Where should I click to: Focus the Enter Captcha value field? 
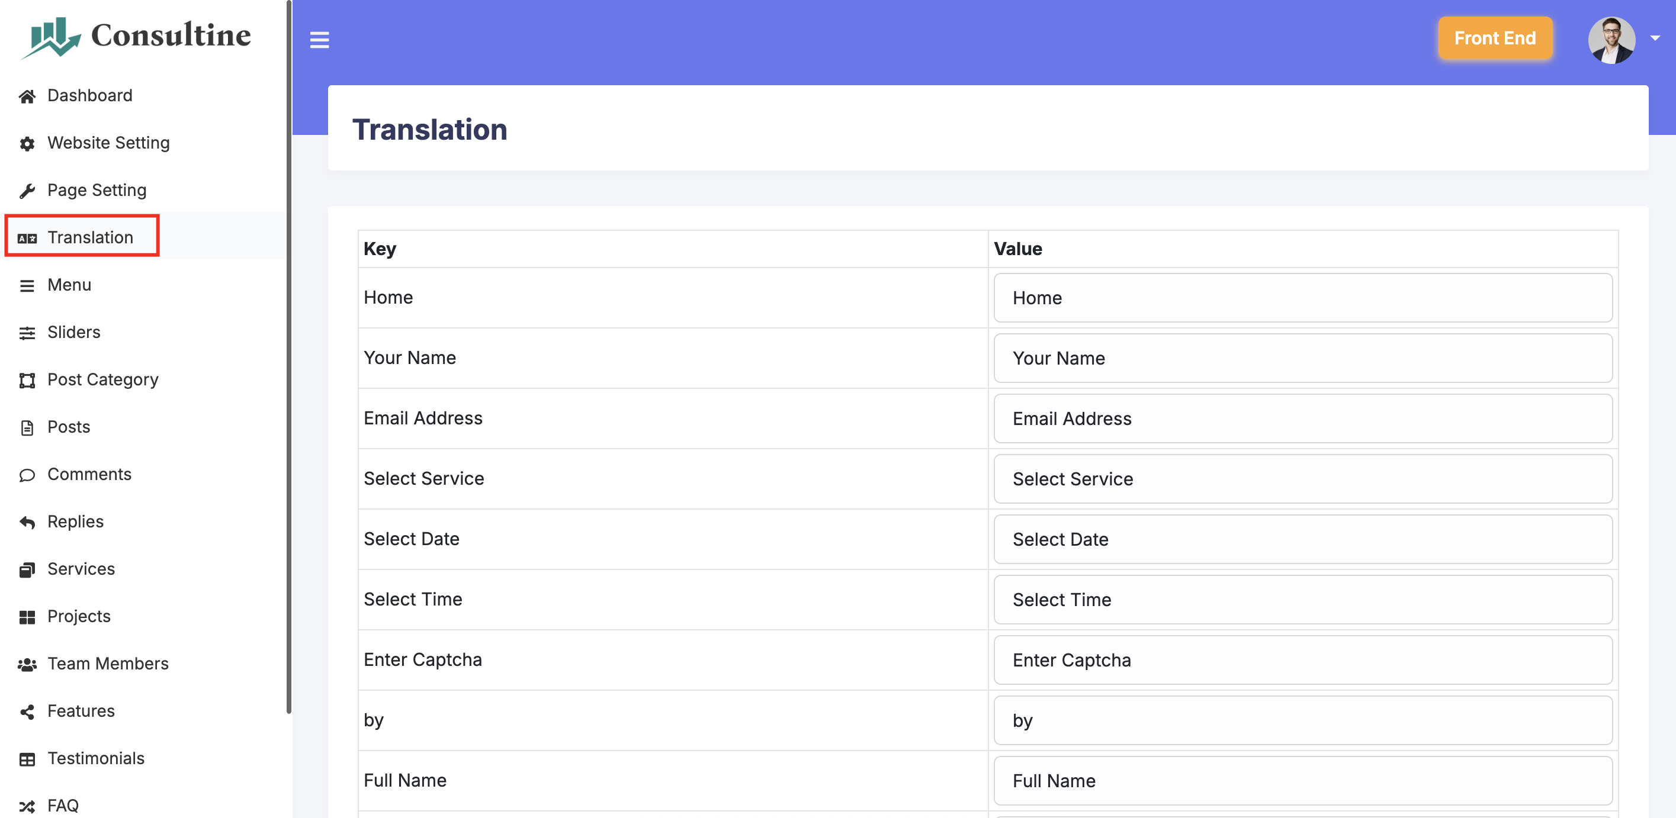(1302, 660)
